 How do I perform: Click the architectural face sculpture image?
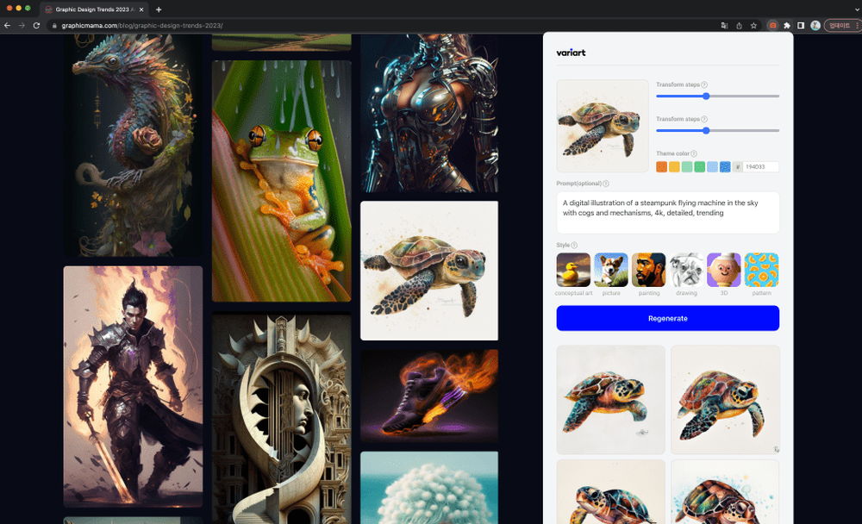282,418
